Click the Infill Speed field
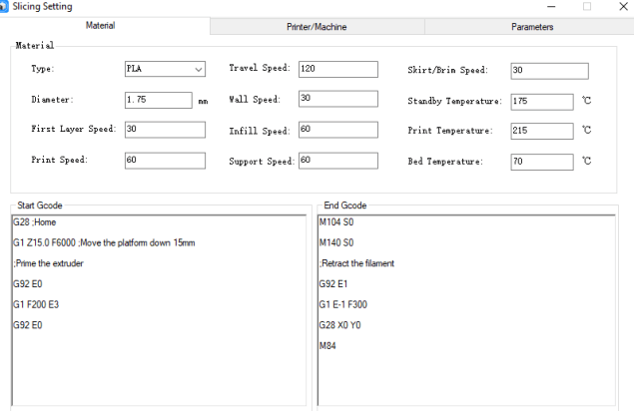 coord(337,130)
